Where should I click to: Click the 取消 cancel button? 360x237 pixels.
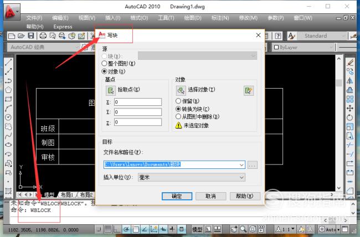coord(210,196)
